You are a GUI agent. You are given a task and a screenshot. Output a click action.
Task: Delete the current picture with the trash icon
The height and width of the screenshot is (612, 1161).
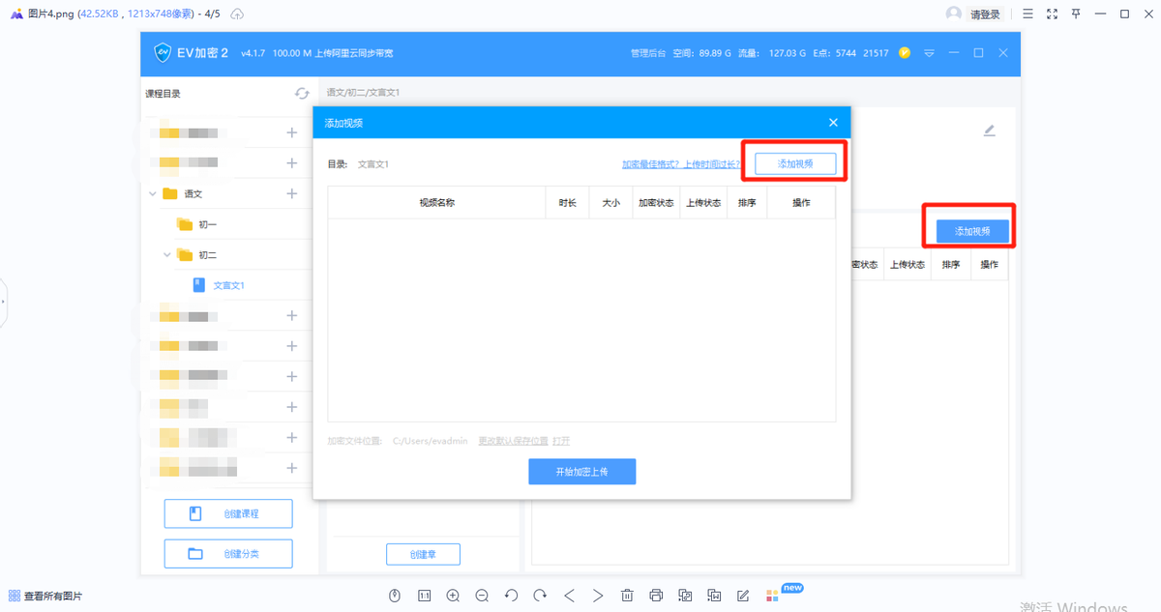pyautogui.click(x=627, y=596)
